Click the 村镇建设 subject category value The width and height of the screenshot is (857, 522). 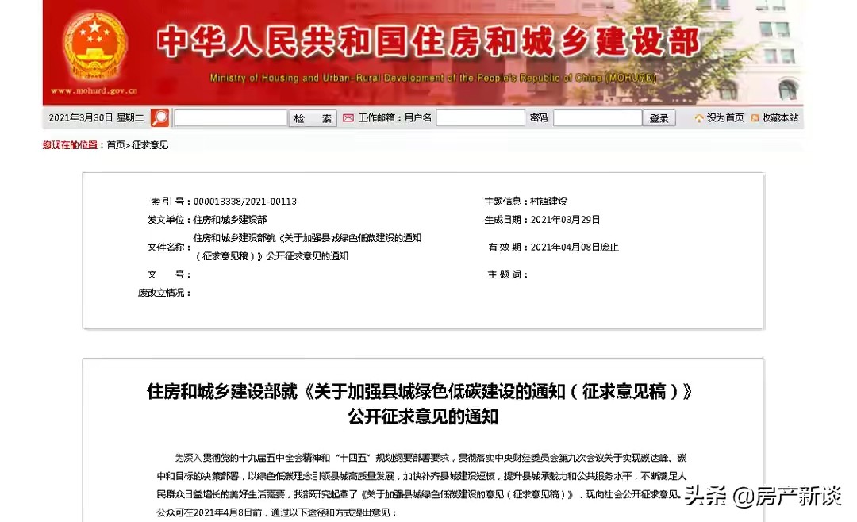pyautogui.click(x=548, y=202)
